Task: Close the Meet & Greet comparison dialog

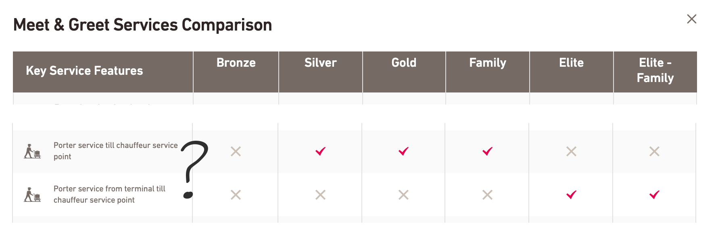Action: click(691, 19)
